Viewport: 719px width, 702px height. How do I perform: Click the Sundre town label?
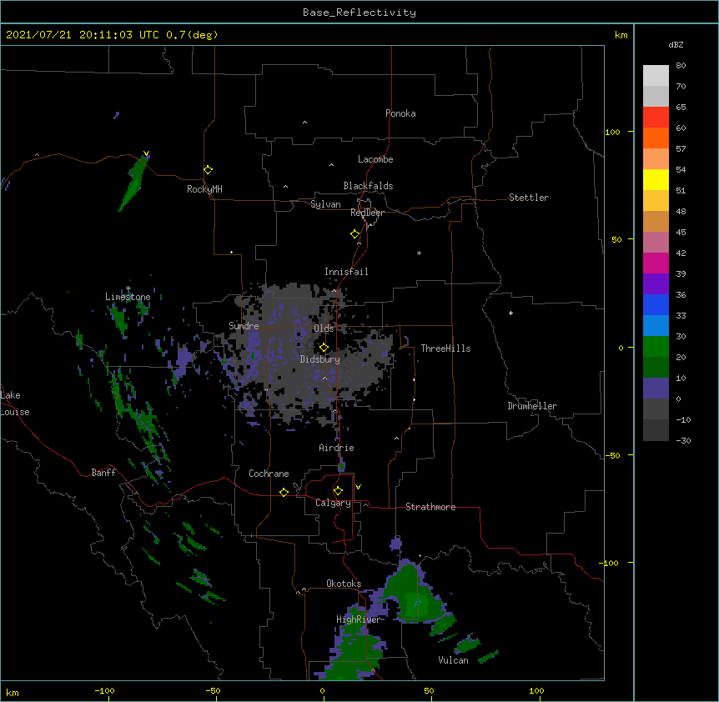coord(244,326)
